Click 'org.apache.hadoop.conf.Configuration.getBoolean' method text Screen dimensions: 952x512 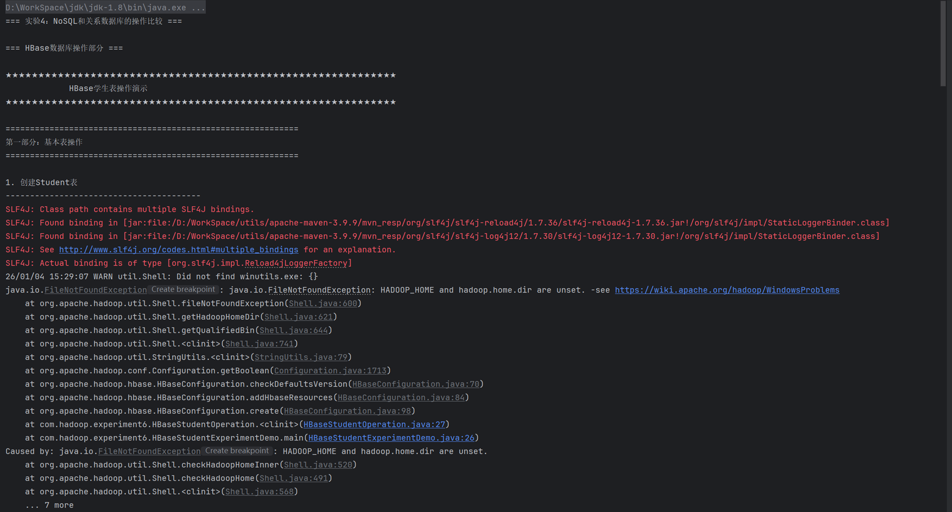tap(154, 370)
